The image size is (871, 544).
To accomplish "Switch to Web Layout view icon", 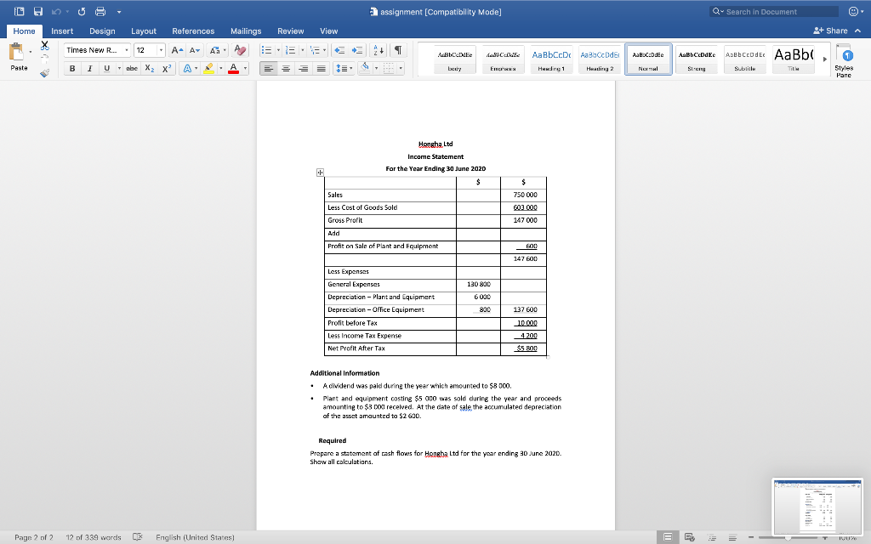I will pos(689,537).
